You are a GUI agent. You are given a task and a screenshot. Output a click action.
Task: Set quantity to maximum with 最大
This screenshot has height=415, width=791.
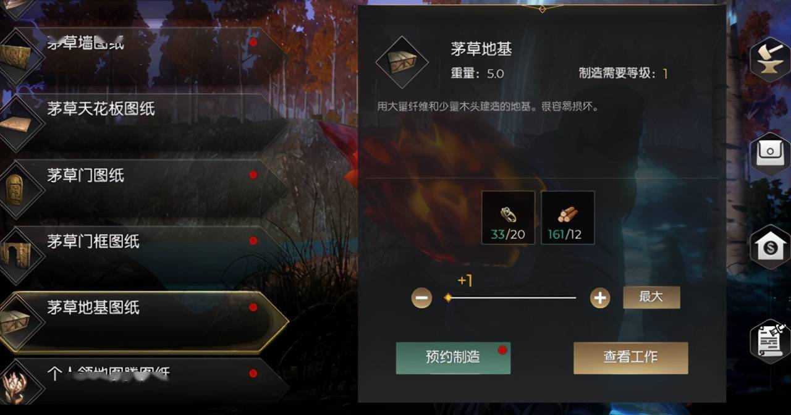click(x=651, y=297)
